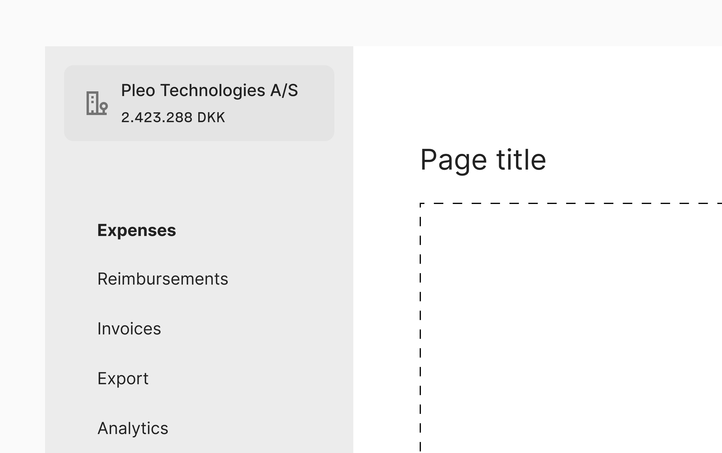
Task: Click the Pleo Technologies A/S company name
Action: tap(209, 90)
